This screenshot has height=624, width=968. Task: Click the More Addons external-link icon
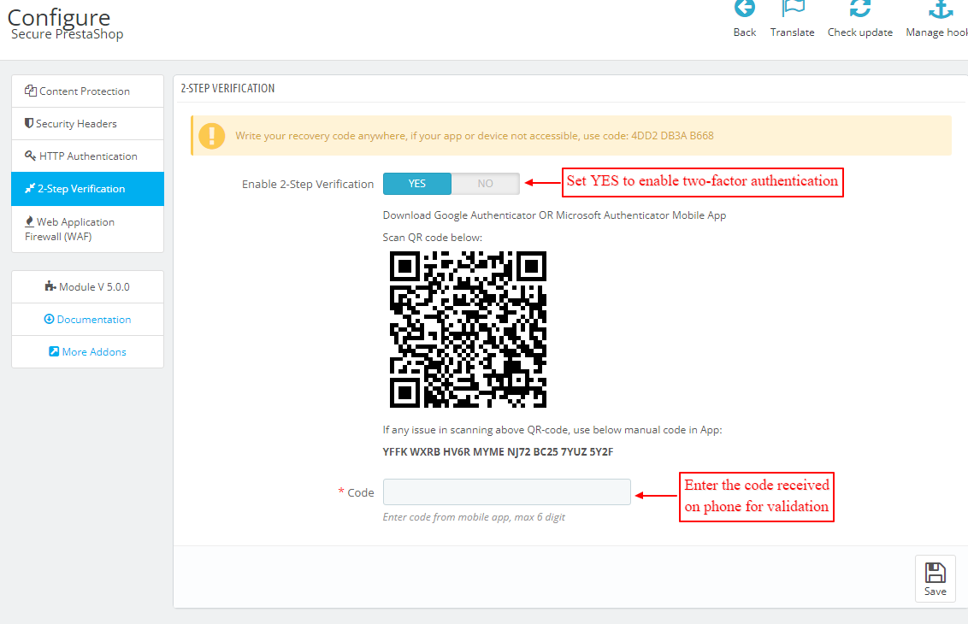click(x=54, y=351)
